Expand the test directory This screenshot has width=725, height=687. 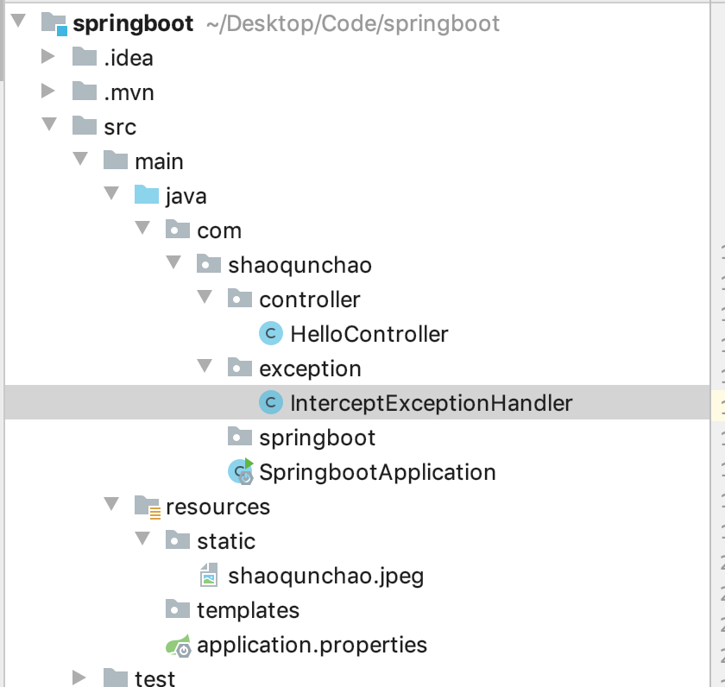81,678
